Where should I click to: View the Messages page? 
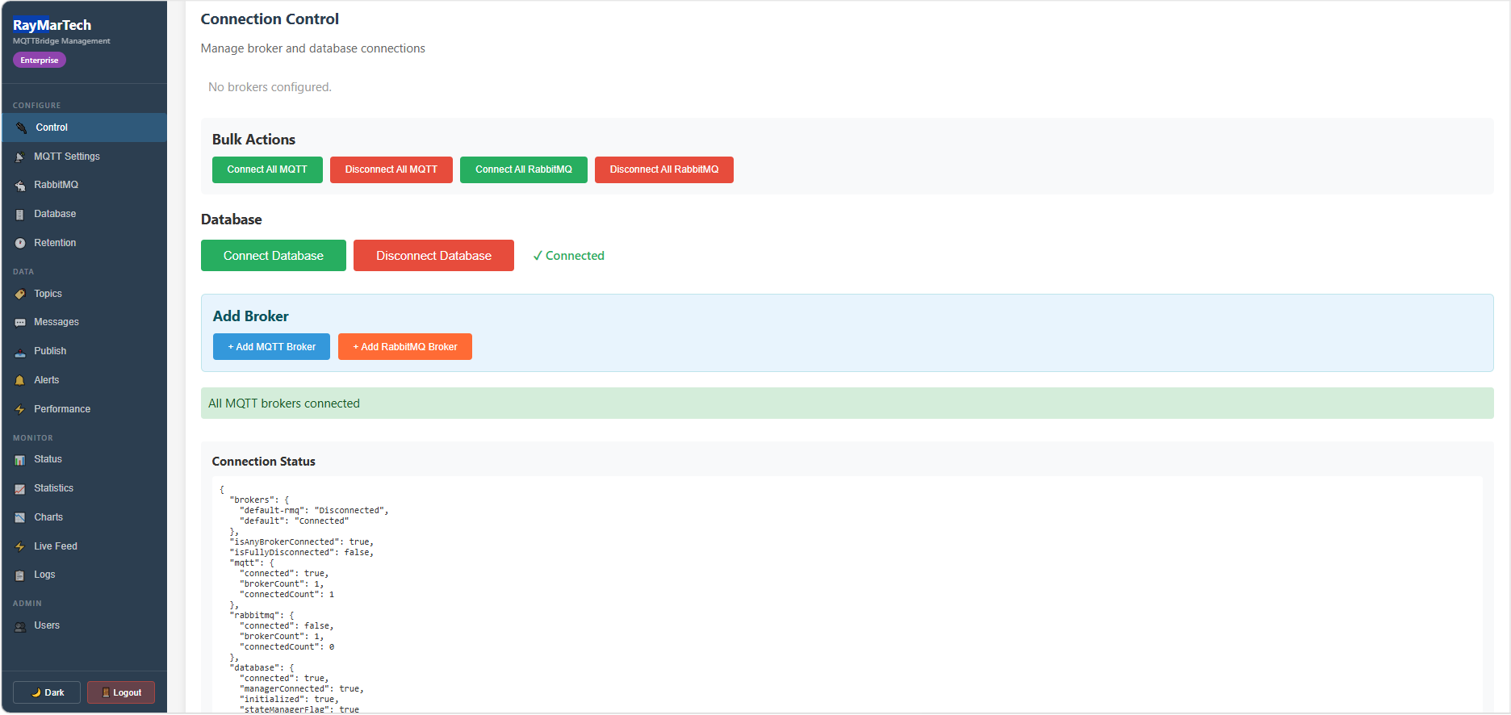click(84, 322)
